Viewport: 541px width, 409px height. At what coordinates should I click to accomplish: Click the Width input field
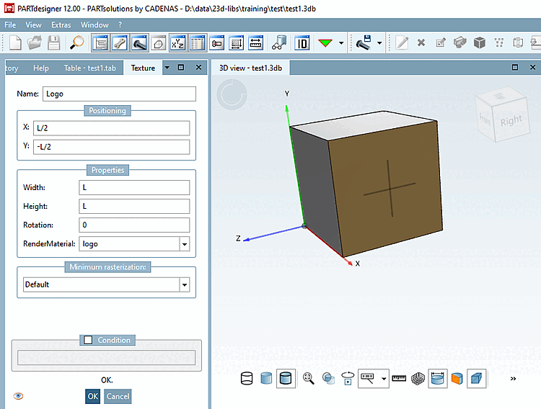tap(134, 187)
